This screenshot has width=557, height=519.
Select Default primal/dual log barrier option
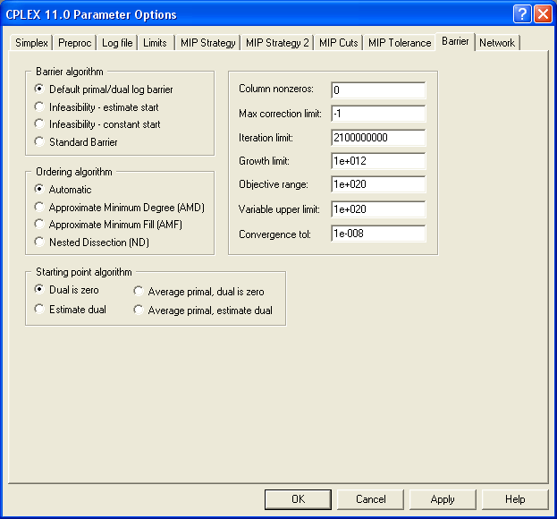tap(104, 89)
